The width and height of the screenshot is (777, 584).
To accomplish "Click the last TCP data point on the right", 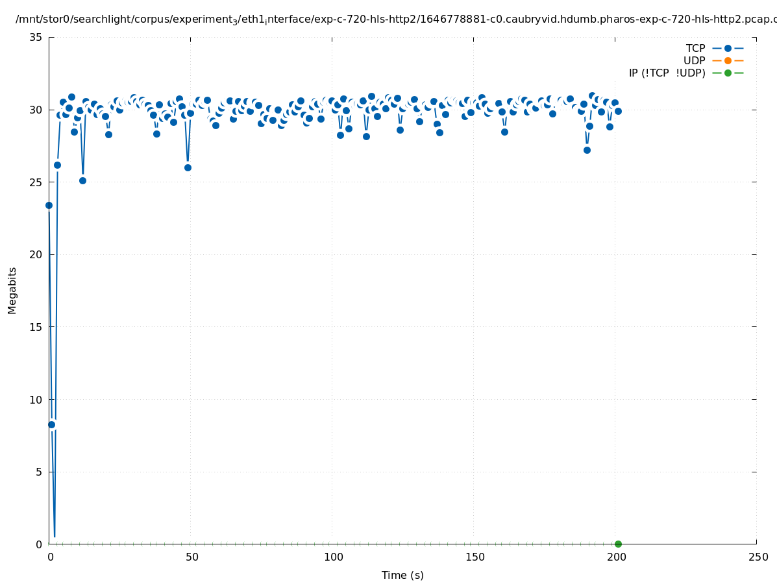I will pos(618,111).
